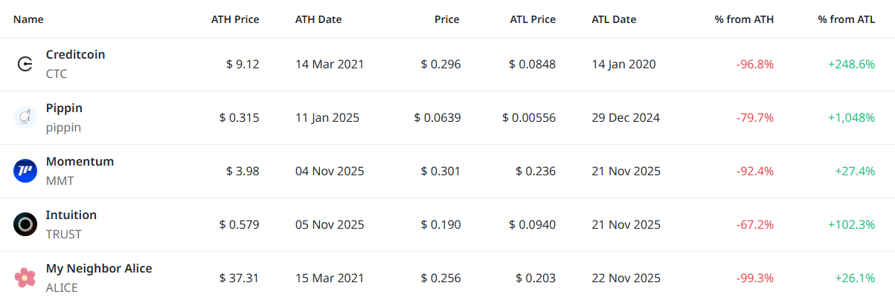Click Pippin's +1,048% from ATL value
The height and width of the screenshot is (303, 895).
point(851,117)
